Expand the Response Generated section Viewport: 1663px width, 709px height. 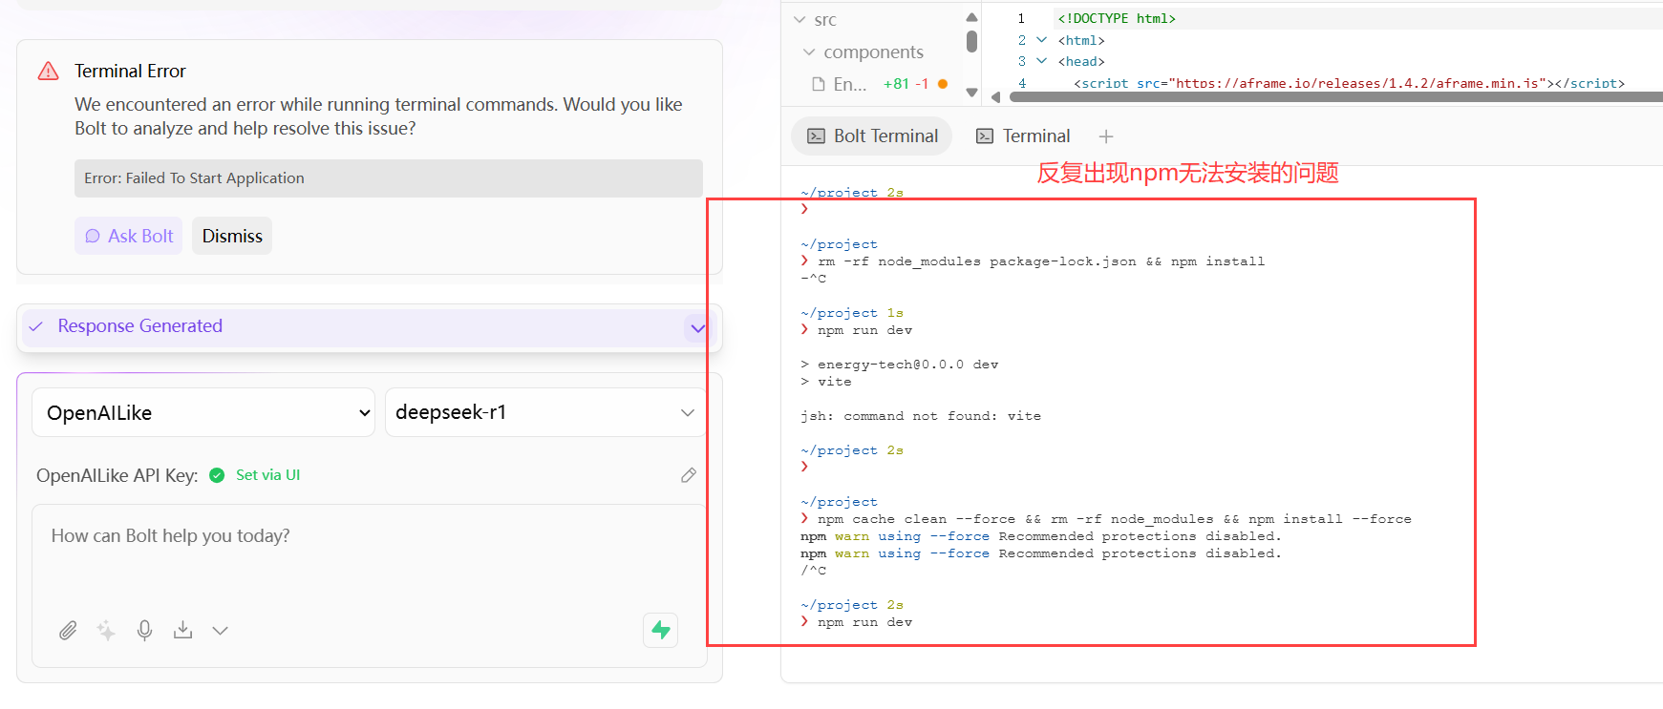[x=369, y=327]
